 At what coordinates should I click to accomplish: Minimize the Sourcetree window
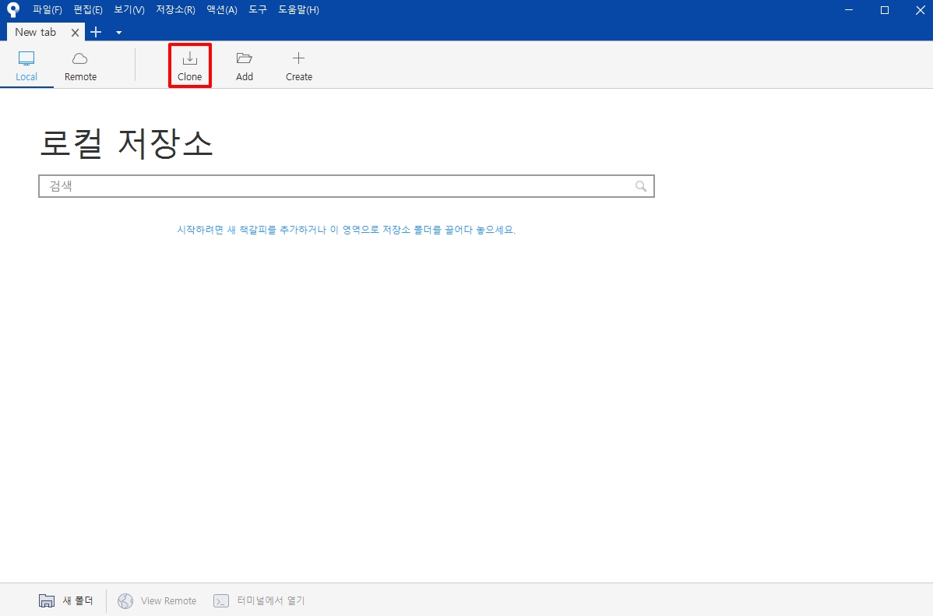click(849, 9)
